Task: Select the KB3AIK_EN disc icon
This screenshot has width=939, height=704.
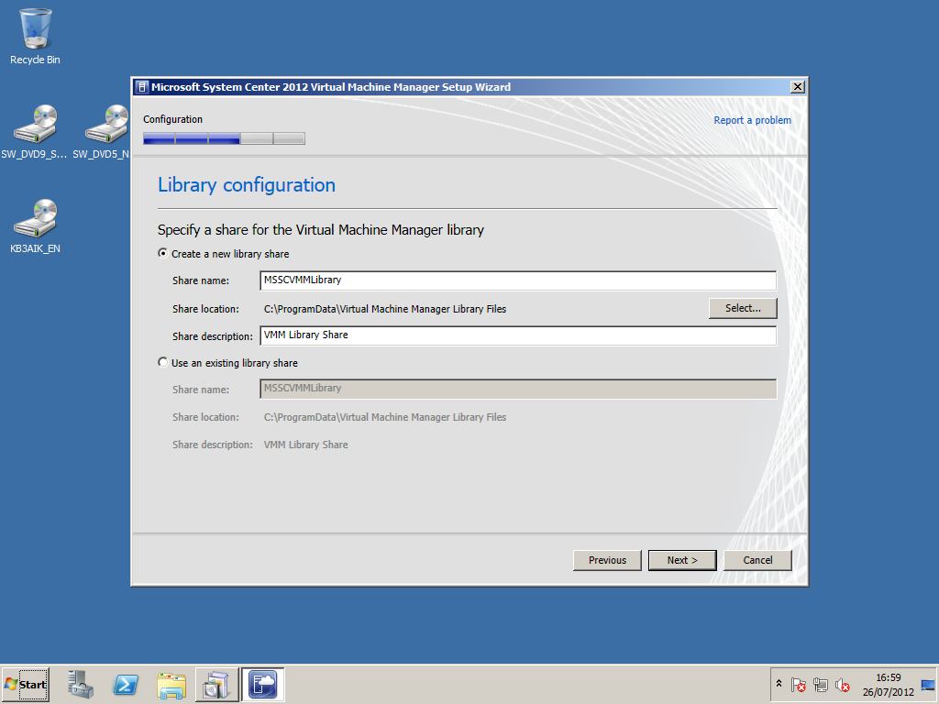Action: click(x=36, y=226)
